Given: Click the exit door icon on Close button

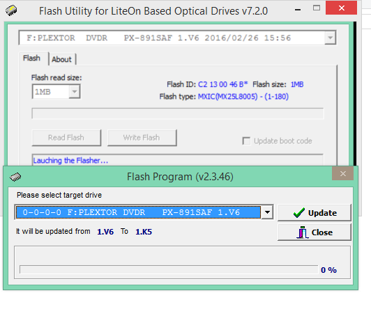Looking at the screenshot, I should [x=303, y=232].
